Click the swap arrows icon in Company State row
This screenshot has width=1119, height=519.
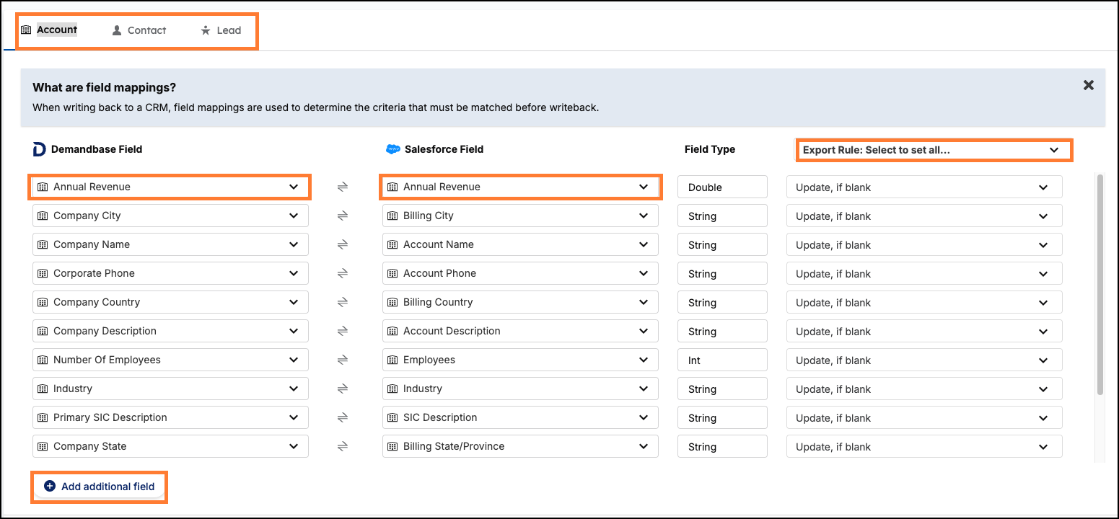(343, 446)
